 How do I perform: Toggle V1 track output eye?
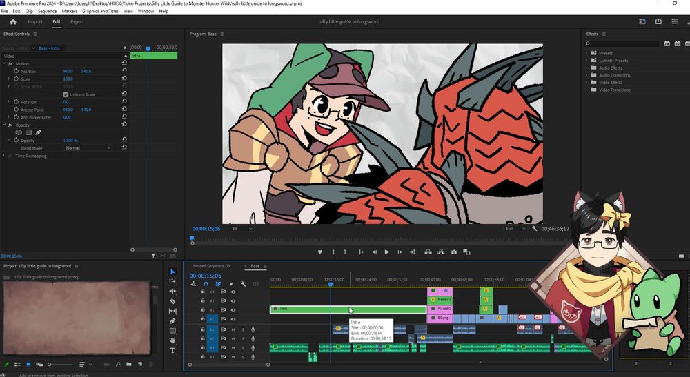[233, 319]
